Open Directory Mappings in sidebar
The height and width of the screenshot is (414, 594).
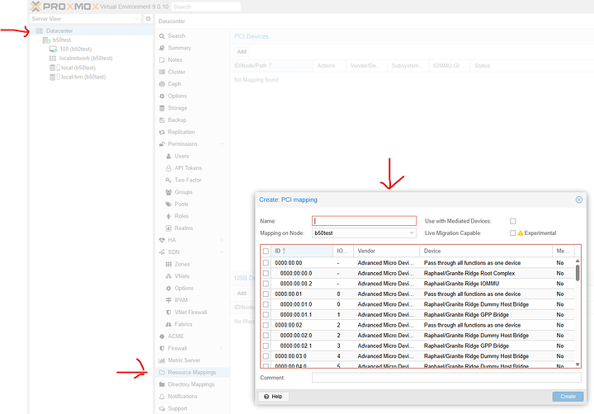[191, 384]
